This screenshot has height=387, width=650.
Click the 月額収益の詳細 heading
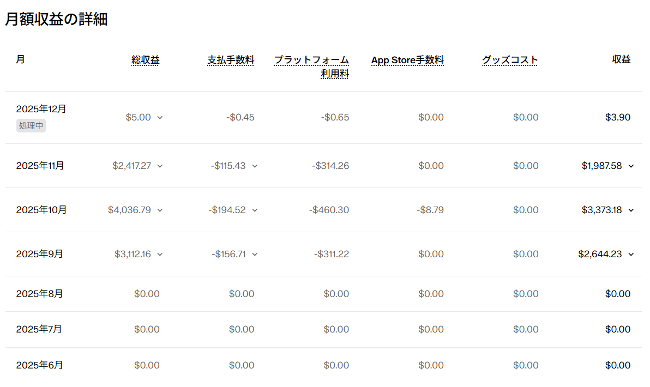[x=56, y=20]
